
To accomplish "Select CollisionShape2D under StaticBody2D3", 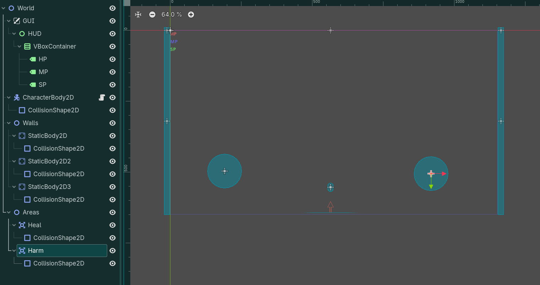I will pyautogui.click(x=59, y=200).
